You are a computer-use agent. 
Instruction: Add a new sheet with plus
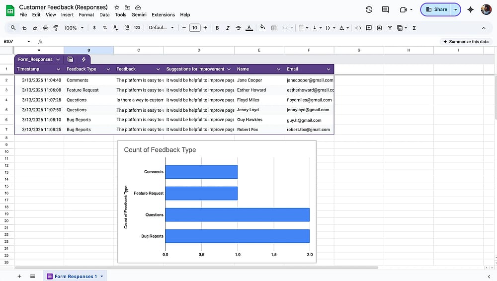19,276
